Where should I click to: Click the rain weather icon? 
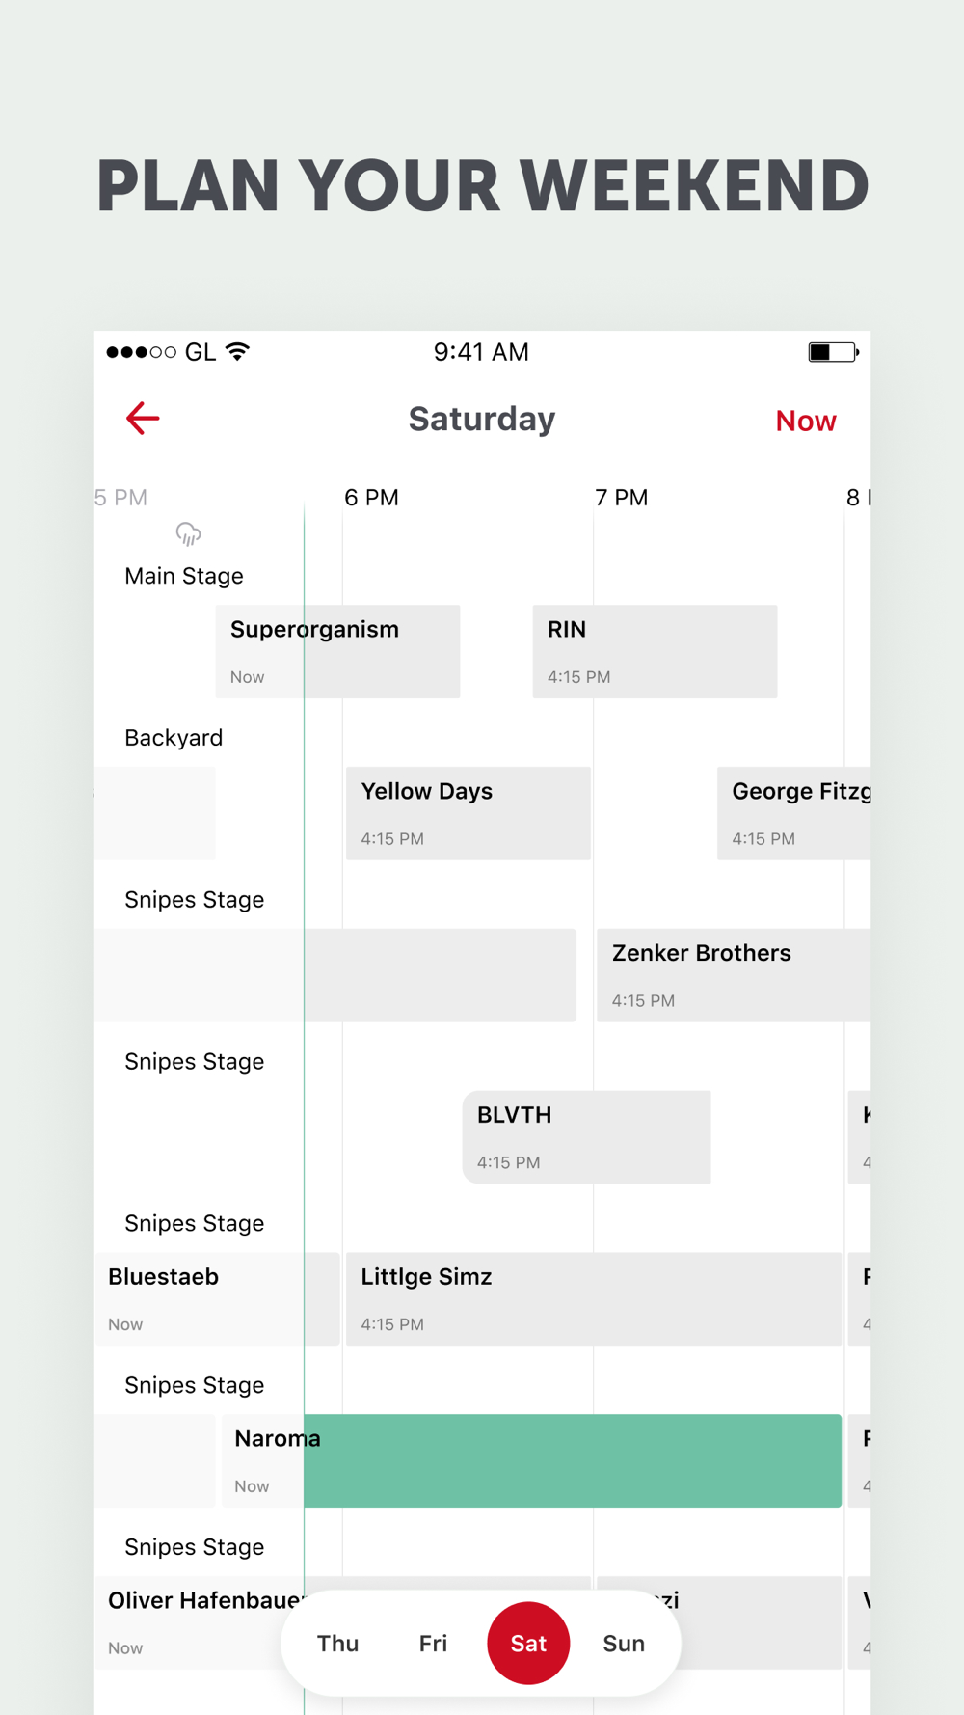click(188, 533)
